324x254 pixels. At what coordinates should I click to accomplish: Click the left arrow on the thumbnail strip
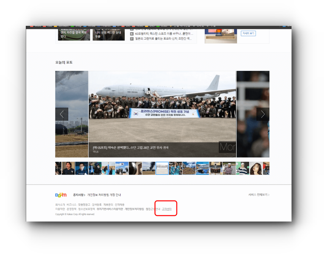tap(57, 168)
